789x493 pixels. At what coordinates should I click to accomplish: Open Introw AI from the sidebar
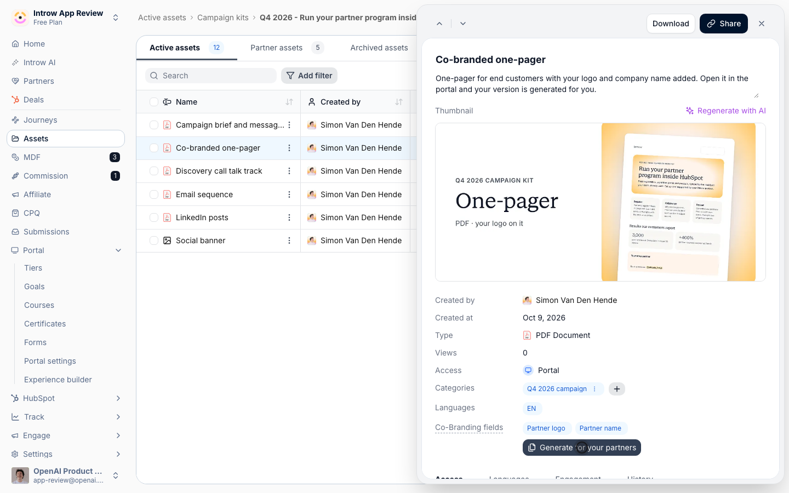tap(66, 62)
